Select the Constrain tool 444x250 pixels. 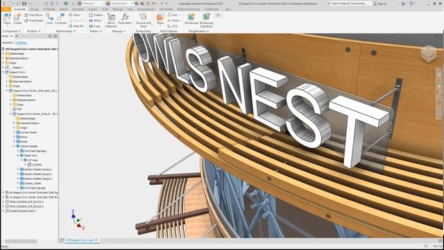pyautogui.click(x=60, y=19)
